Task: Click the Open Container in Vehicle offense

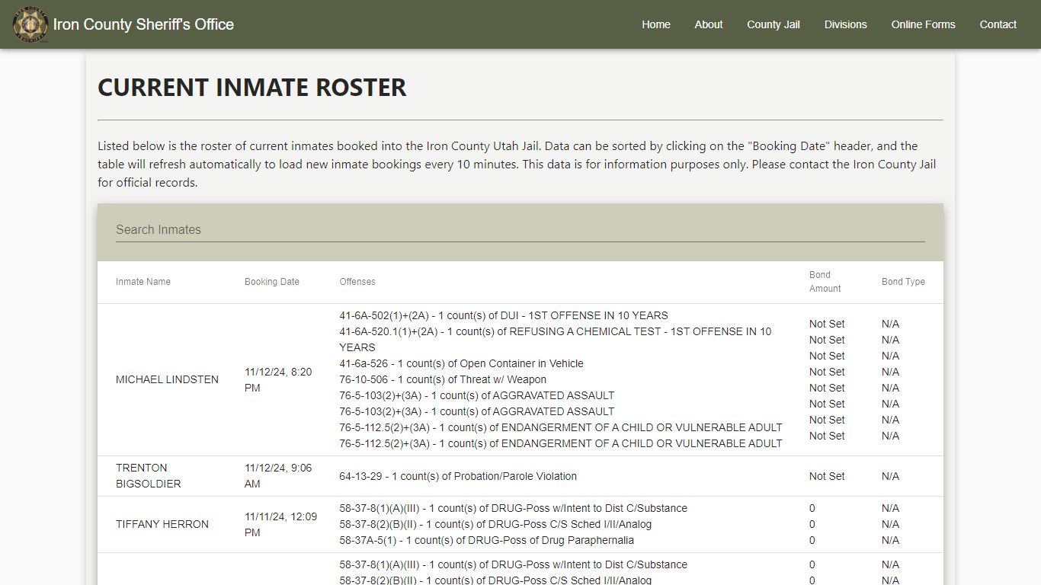Action: [461, 363]
